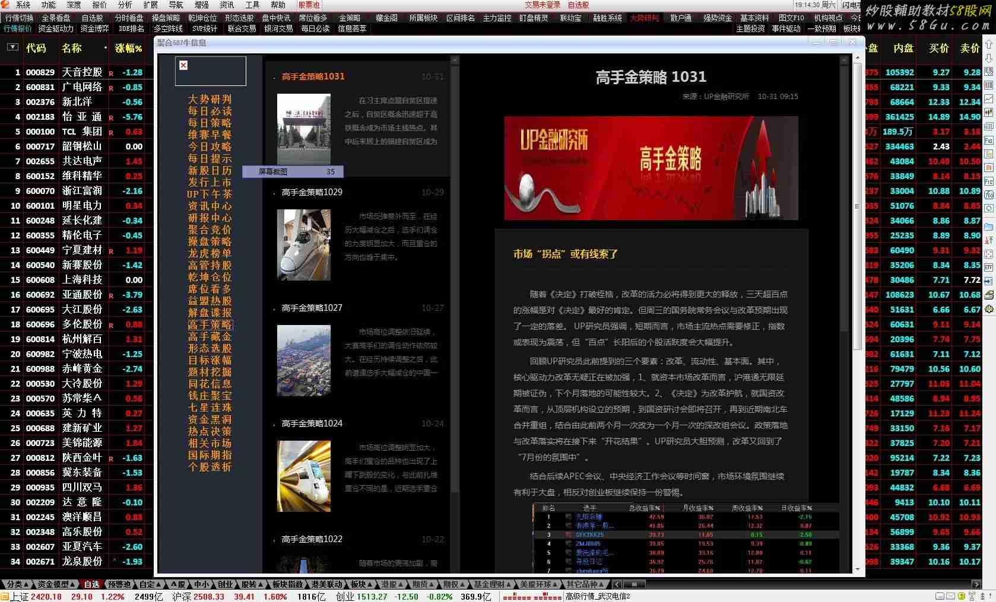This screenshot has height=602, width=996.
Task: Click the down arrow icon in right toolbar
Action: pyautogui.click(x=989, y=58)
